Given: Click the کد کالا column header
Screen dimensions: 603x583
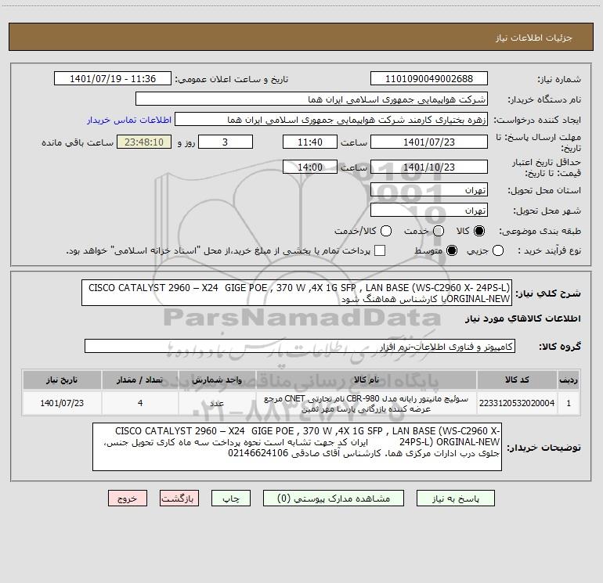Looking at the screenshot, I should (x=517, y=380).
